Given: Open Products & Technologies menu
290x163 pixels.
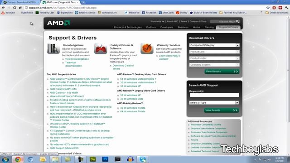Looking at the screenshot, I should pyautogui.click(x=128, y=27).
